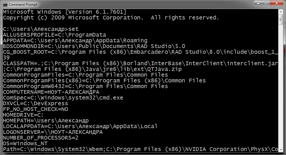Open the Command Prompt system menu icon

pyautogui.click(x=5, y=5)
